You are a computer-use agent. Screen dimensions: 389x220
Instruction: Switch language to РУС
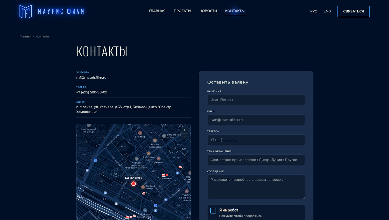click(314, 11)
